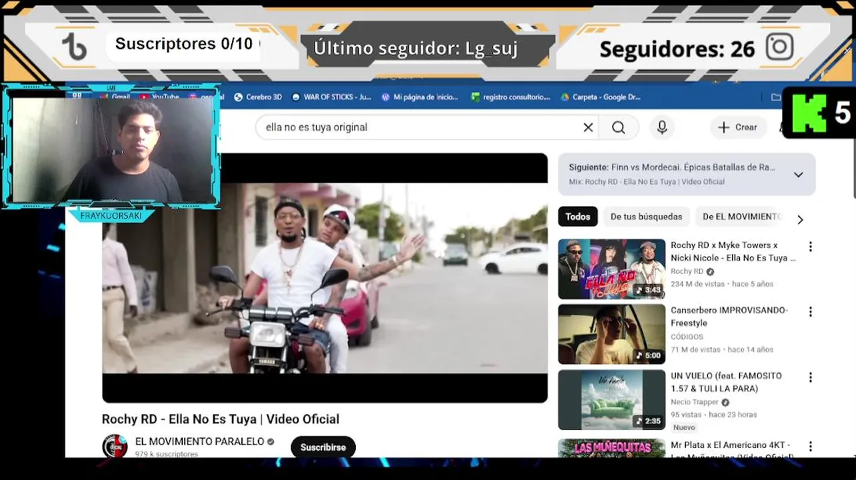Image resolution: width=856 pixels, height=480 pixels.
Task: Click the video title Rochy RD - Ella No Es Tuya
Action: coord(220,419)
